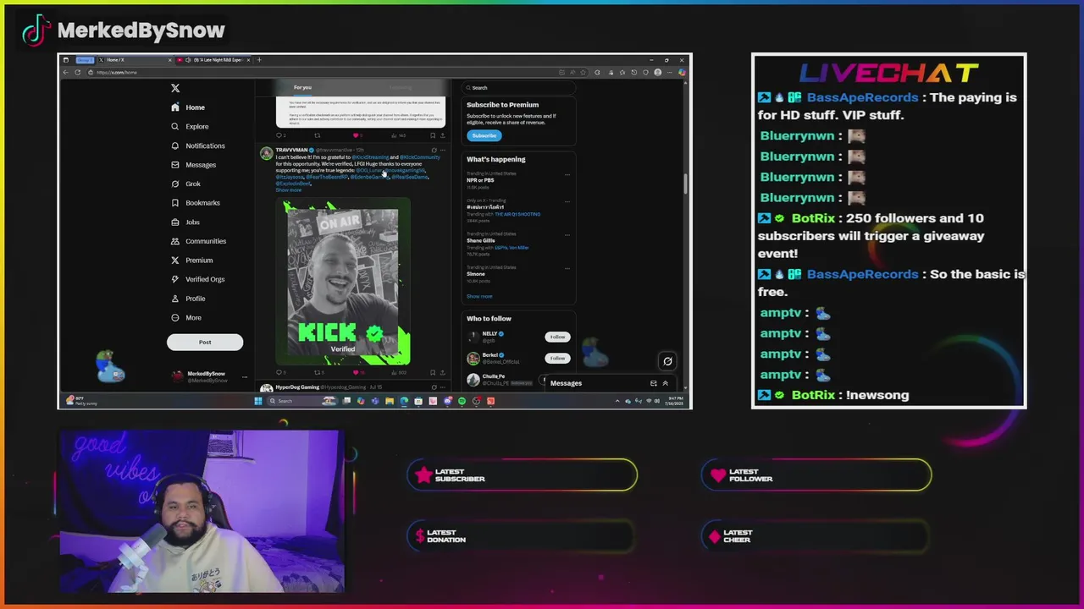
Task: Click TRAVVVMAN profile avatar
Action: (267, 153)
